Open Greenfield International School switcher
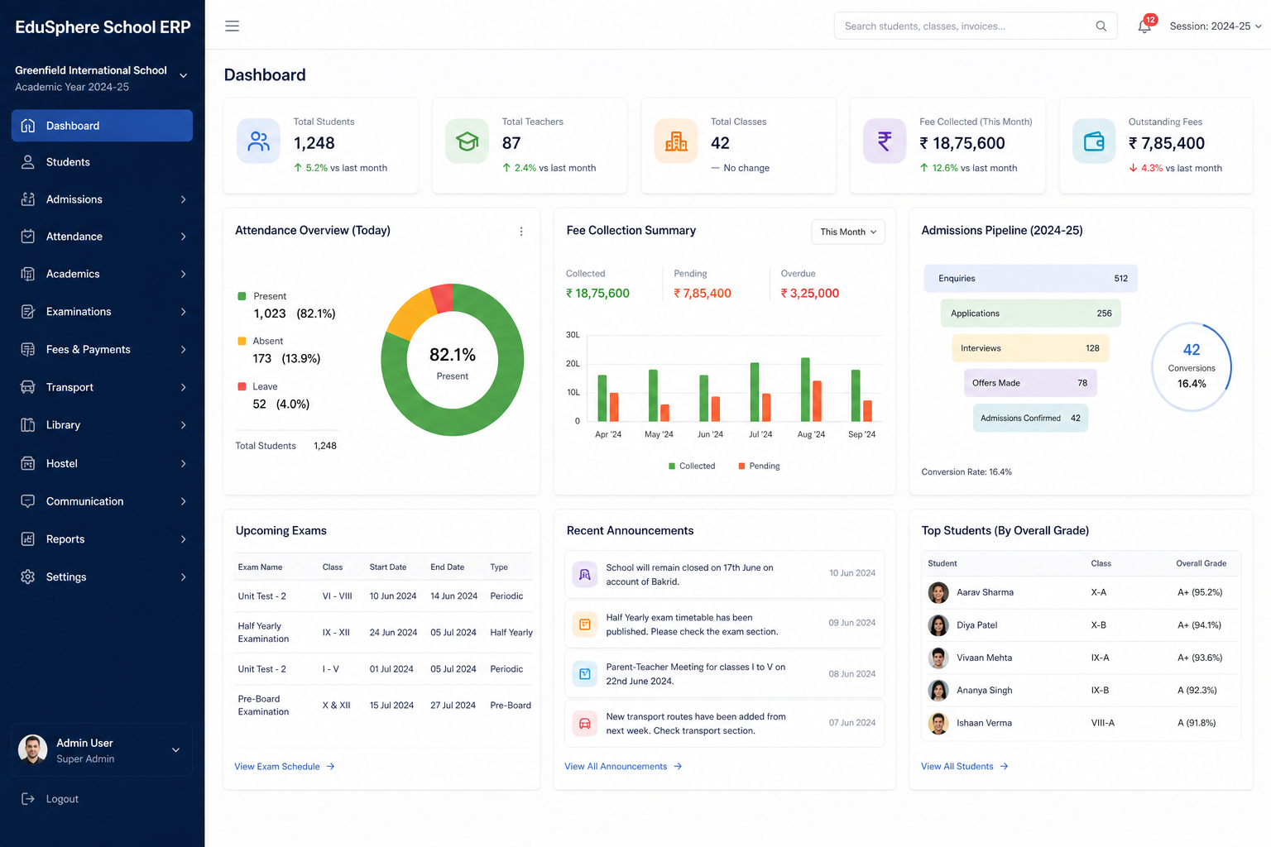The width and height of the screenshot is (1271, 847). click(102, 78)
